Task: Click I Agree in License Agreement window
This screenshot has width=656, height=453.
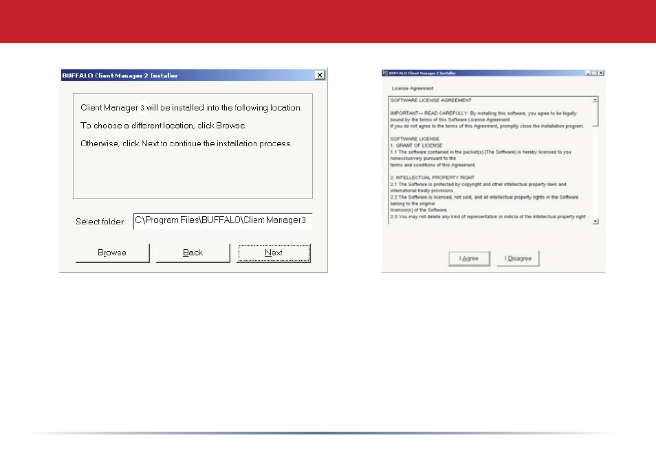Action: click(468, 259)
